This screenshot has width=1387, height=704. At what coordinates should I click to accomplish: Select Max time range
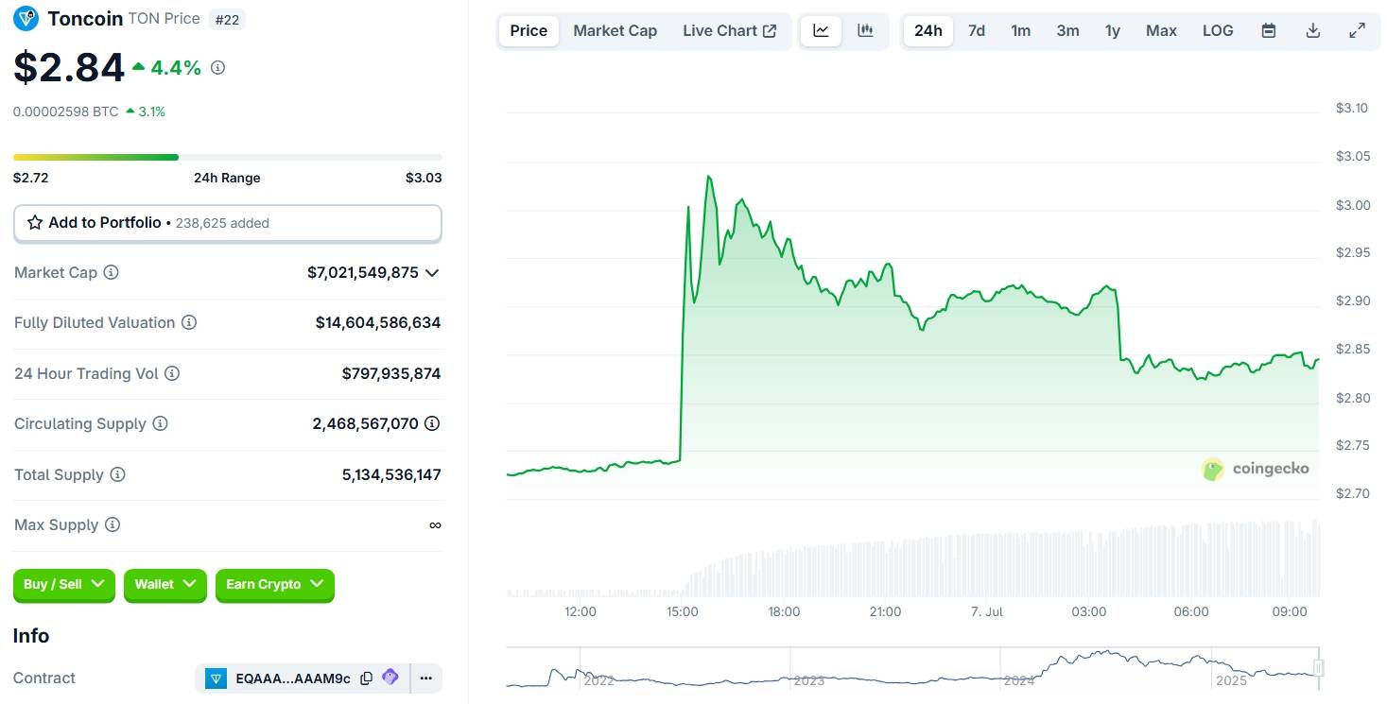tap(1161, 30)
